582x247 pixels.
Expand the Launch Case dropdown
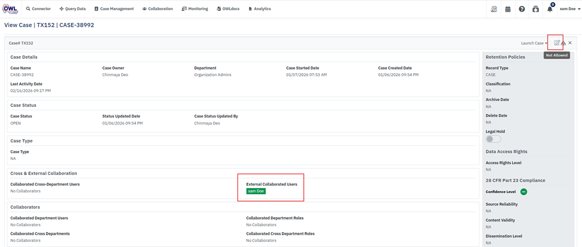pos(534,43)
